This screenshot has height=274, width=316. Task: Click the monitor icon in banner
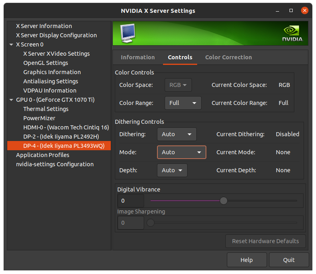(128, 33)
